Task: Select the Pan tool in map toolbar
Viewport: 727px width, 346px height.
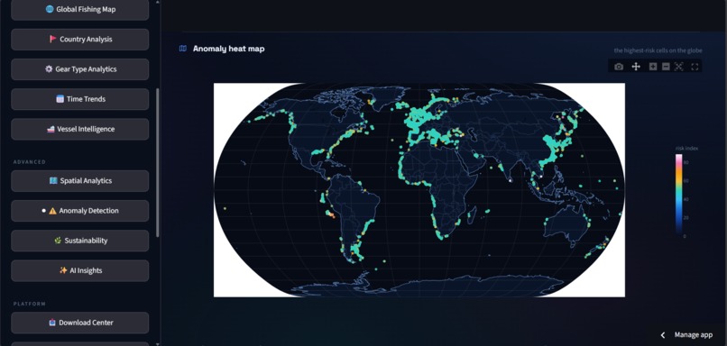Action: coord(636,67)
